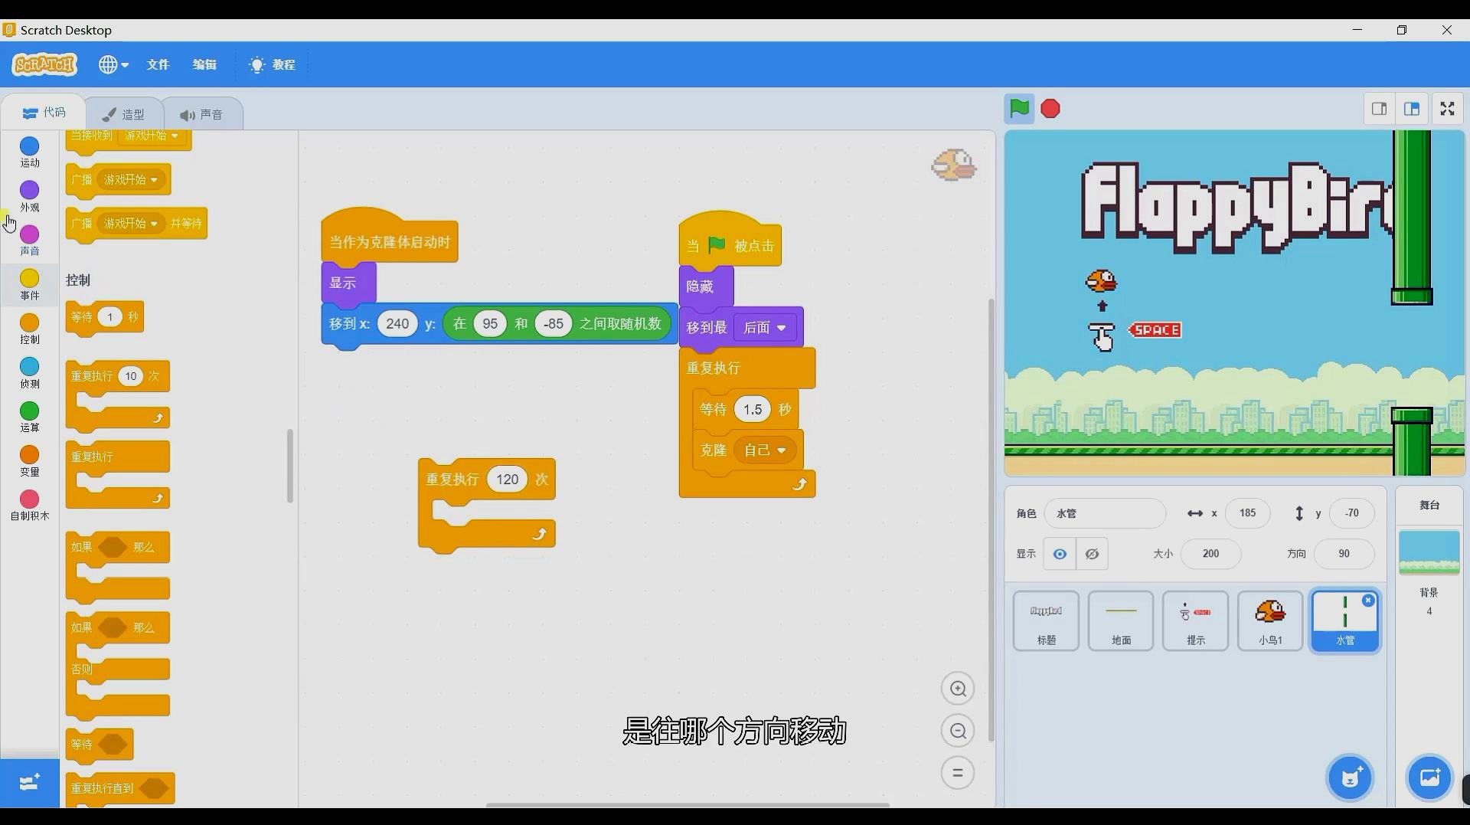Zoom out the code workspace

(x=957, y=731)
